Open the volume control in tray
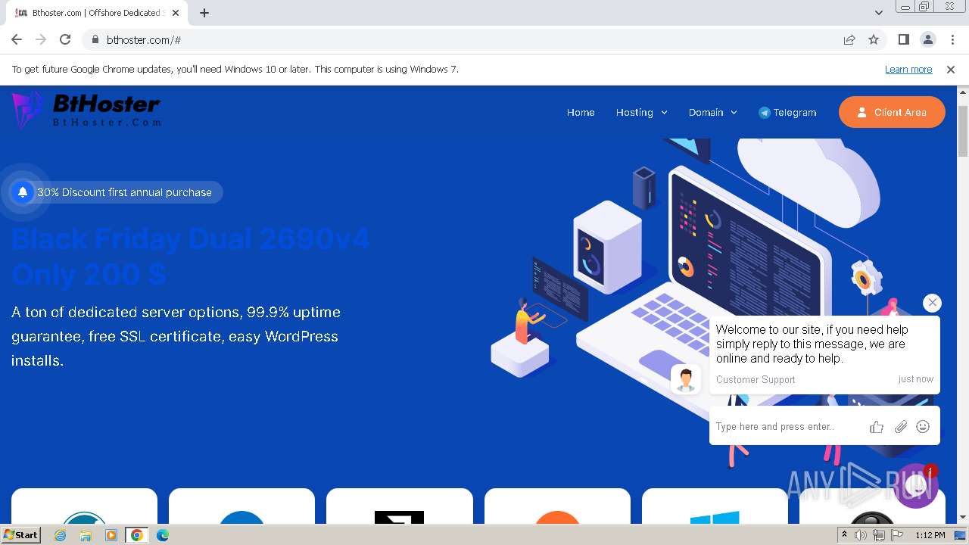 point(861,535)
